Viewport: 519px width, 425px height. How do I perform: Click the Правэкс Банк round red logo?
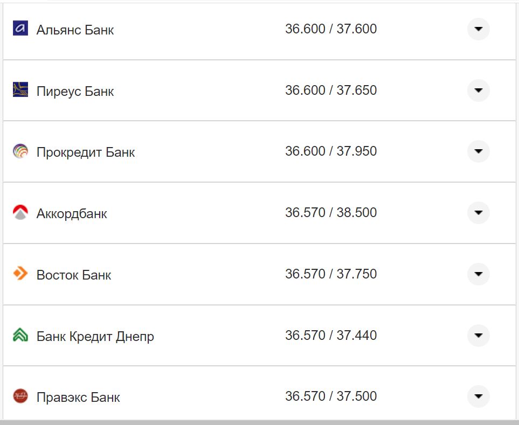(19, 396)
